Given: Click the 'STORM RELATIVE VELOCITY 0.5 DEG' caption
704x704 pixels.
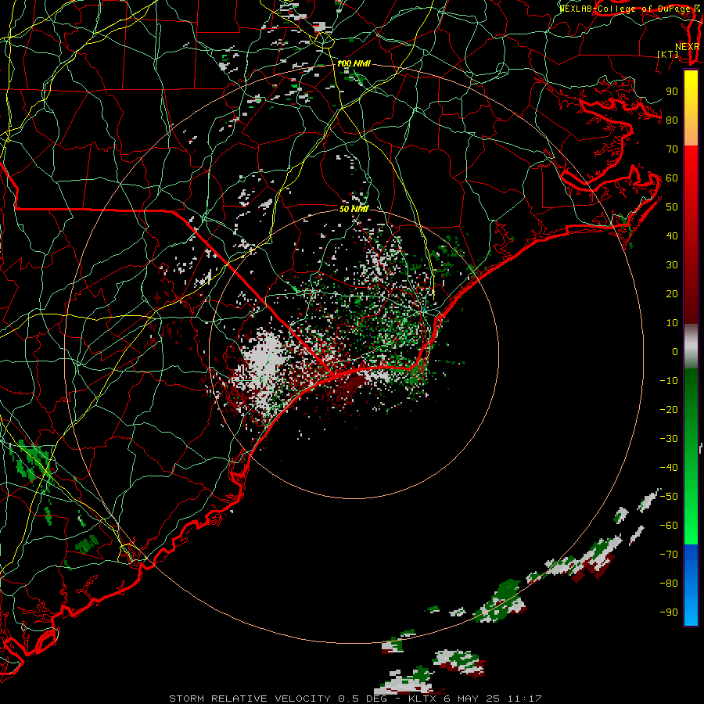Looking at the screenshot, I should coord(278,699).
